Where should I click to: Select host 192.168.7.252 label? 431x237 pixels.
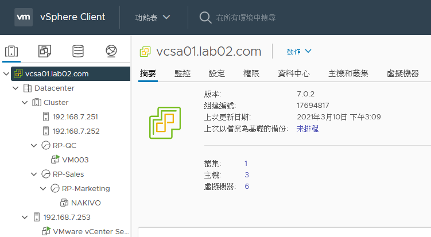[76, 131]
